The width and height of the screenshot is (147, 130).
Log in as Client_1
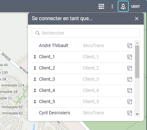click(x=83, y=57)
